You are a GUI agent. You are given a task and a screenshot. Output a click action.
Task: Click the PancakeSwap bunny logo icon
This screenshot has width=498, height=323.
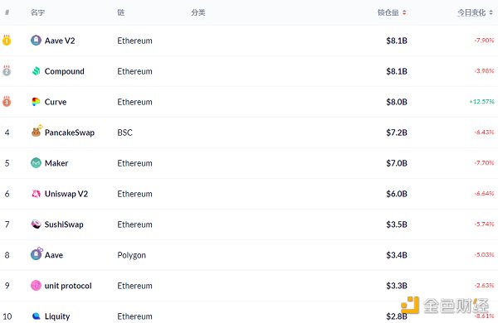(37, 131)
